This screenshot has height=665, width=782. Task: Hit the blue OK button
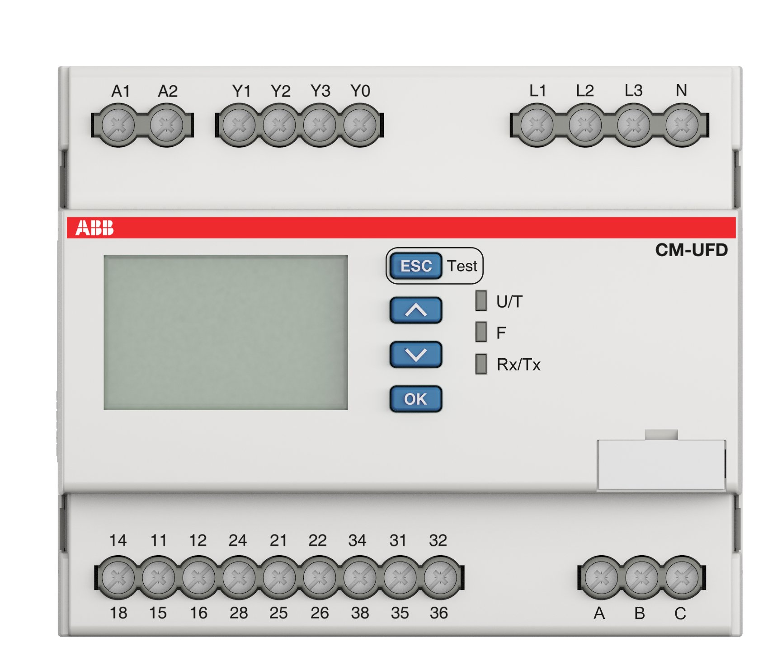416,399
